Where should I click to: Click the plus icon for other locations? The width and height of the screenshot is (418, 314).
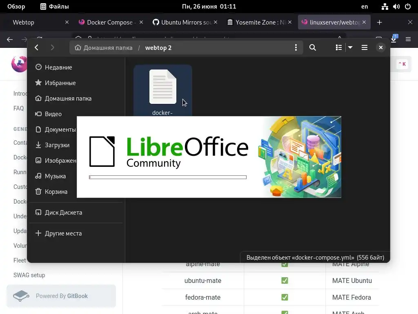pos(38,233)
